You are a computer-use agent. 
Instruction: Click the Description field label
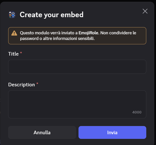[22, 85]
